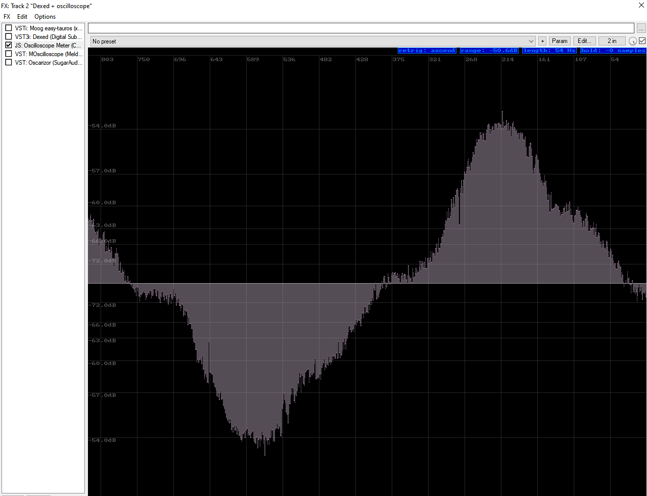Screen dimensions: 647x496
Task: Enable the Moog easy-tauros VSTi checkbox
Action: click(x=9, y=28)
